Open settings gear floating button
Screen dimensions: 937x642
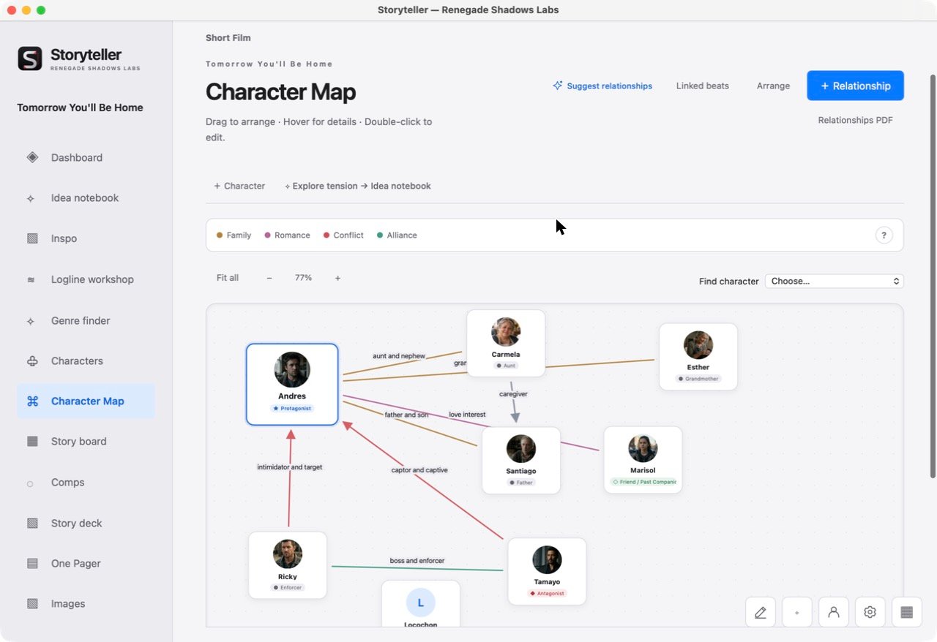pos(870,612)
